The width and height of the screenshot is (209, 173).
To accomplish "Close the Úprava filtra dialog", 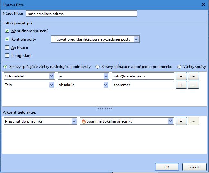I will (203, 5).
